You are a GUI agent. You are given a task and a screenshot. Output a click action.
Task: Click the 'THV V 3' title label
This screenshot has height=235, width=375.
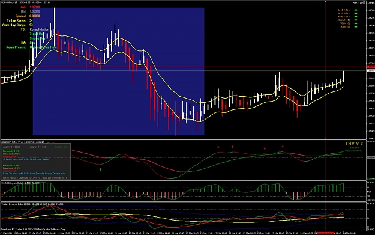354,144
